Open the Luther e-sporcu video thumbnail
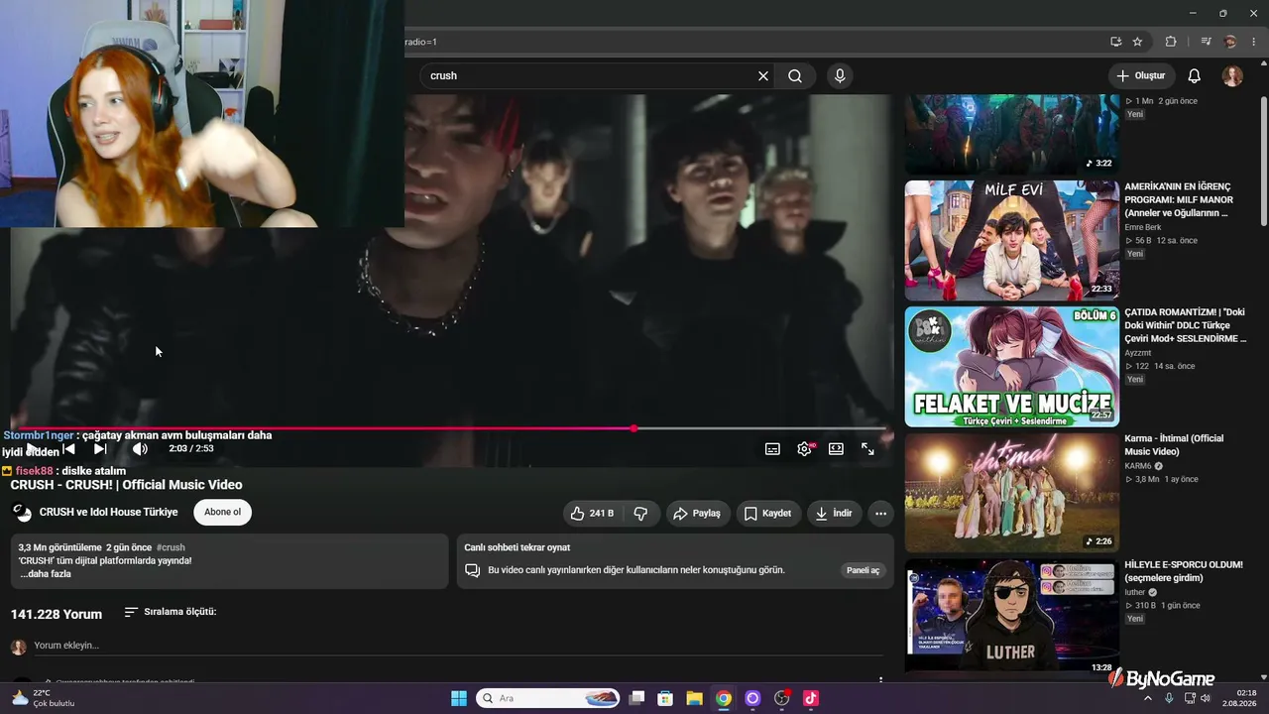This screenshot has width=1269, height=714. 1011,617
